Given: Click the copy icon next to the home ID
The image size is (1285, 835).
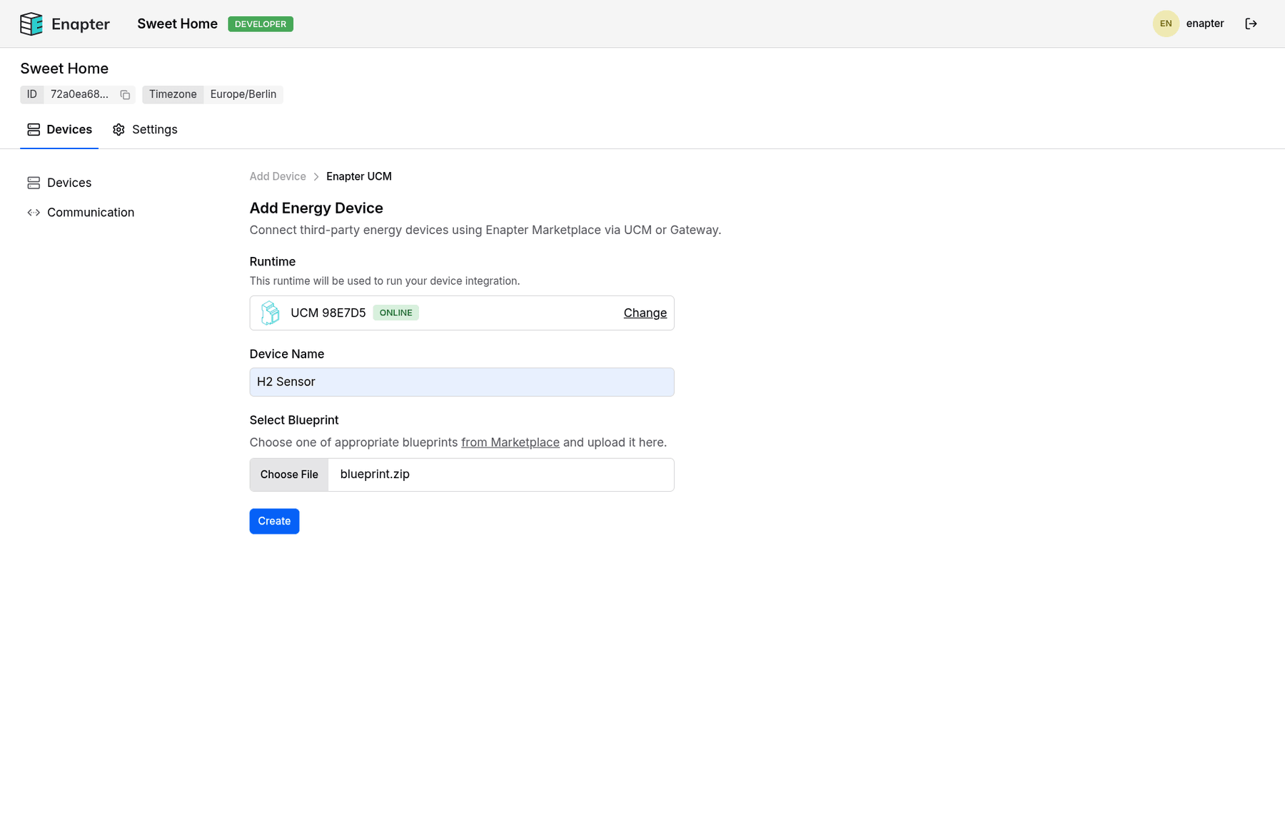Looking at the screenshot, I should (x=124, y=94).
